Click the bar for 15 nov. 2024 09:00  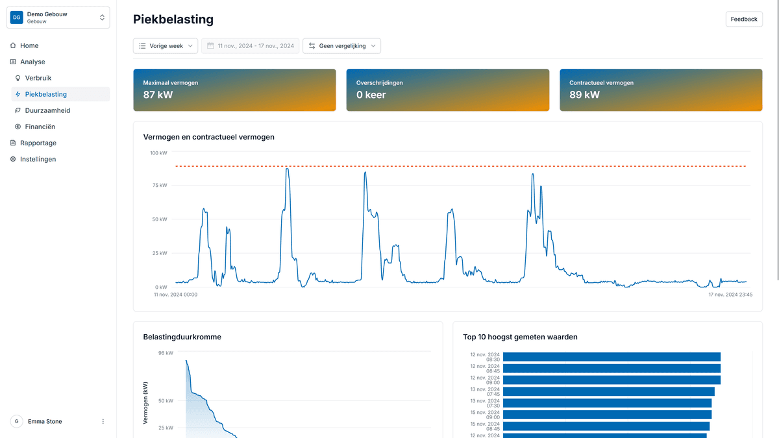607,415
